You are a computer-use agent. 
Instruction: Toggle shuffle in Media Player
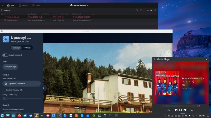pyautogui.click(x=169, y=110)
